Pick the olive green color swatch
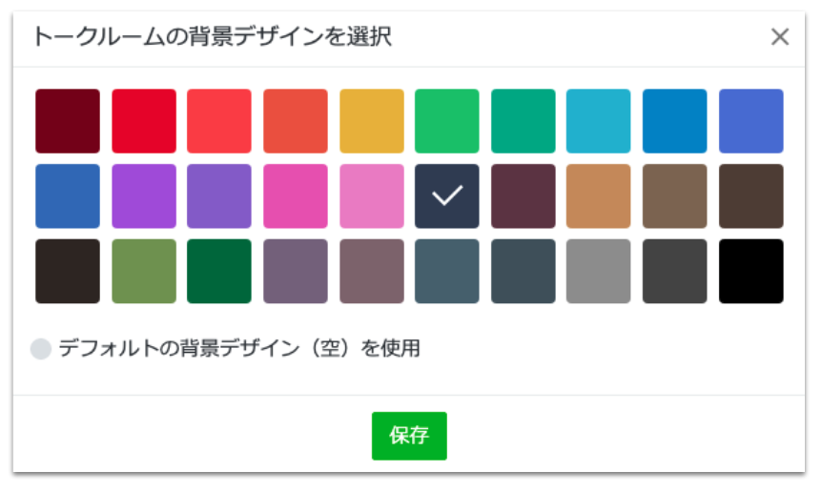 click(x=144, y=272)
